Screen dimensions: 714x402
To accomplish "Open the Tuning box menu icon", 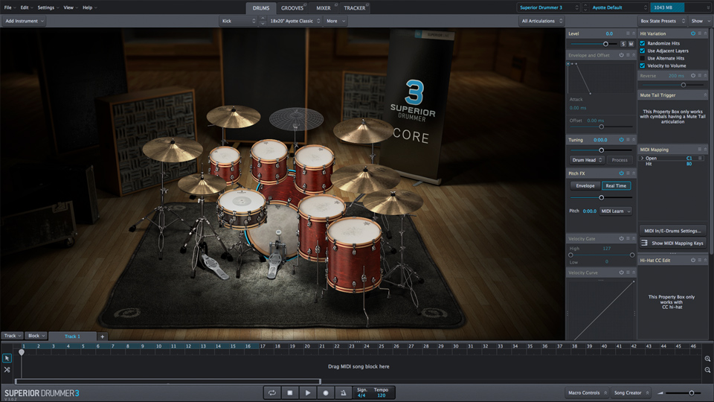I will [628, 140].
